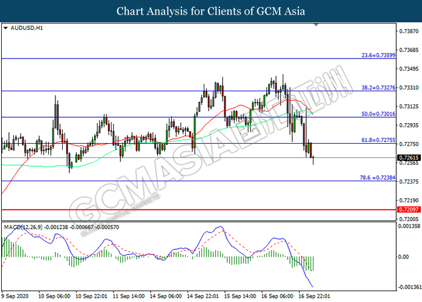Screen dimensions: 422x302
Task: Select the red horizontal line at 0.72097
Action: pos(198,210)
